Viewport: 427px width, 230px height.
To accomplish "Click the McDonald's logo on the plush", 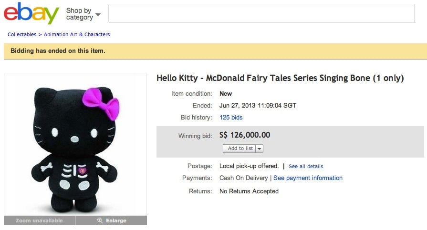I will [x=82, y=170].
